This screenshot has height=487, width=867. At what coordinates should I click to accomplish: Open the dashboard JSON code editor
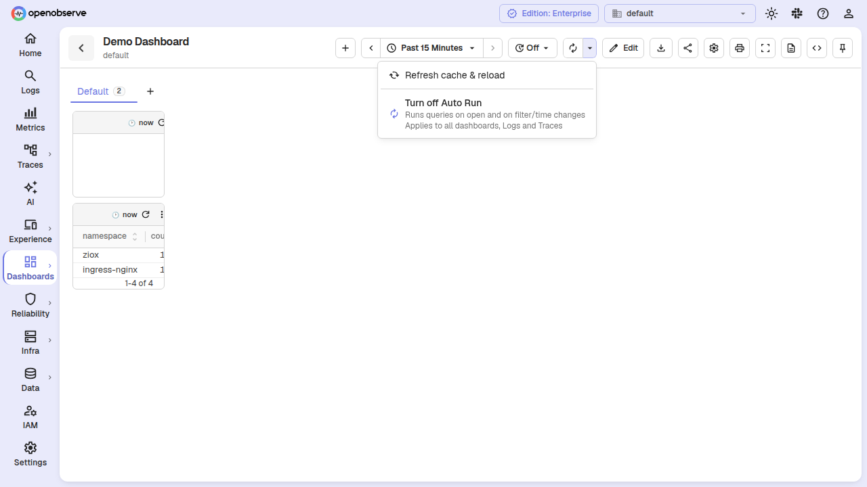point(816,48)
